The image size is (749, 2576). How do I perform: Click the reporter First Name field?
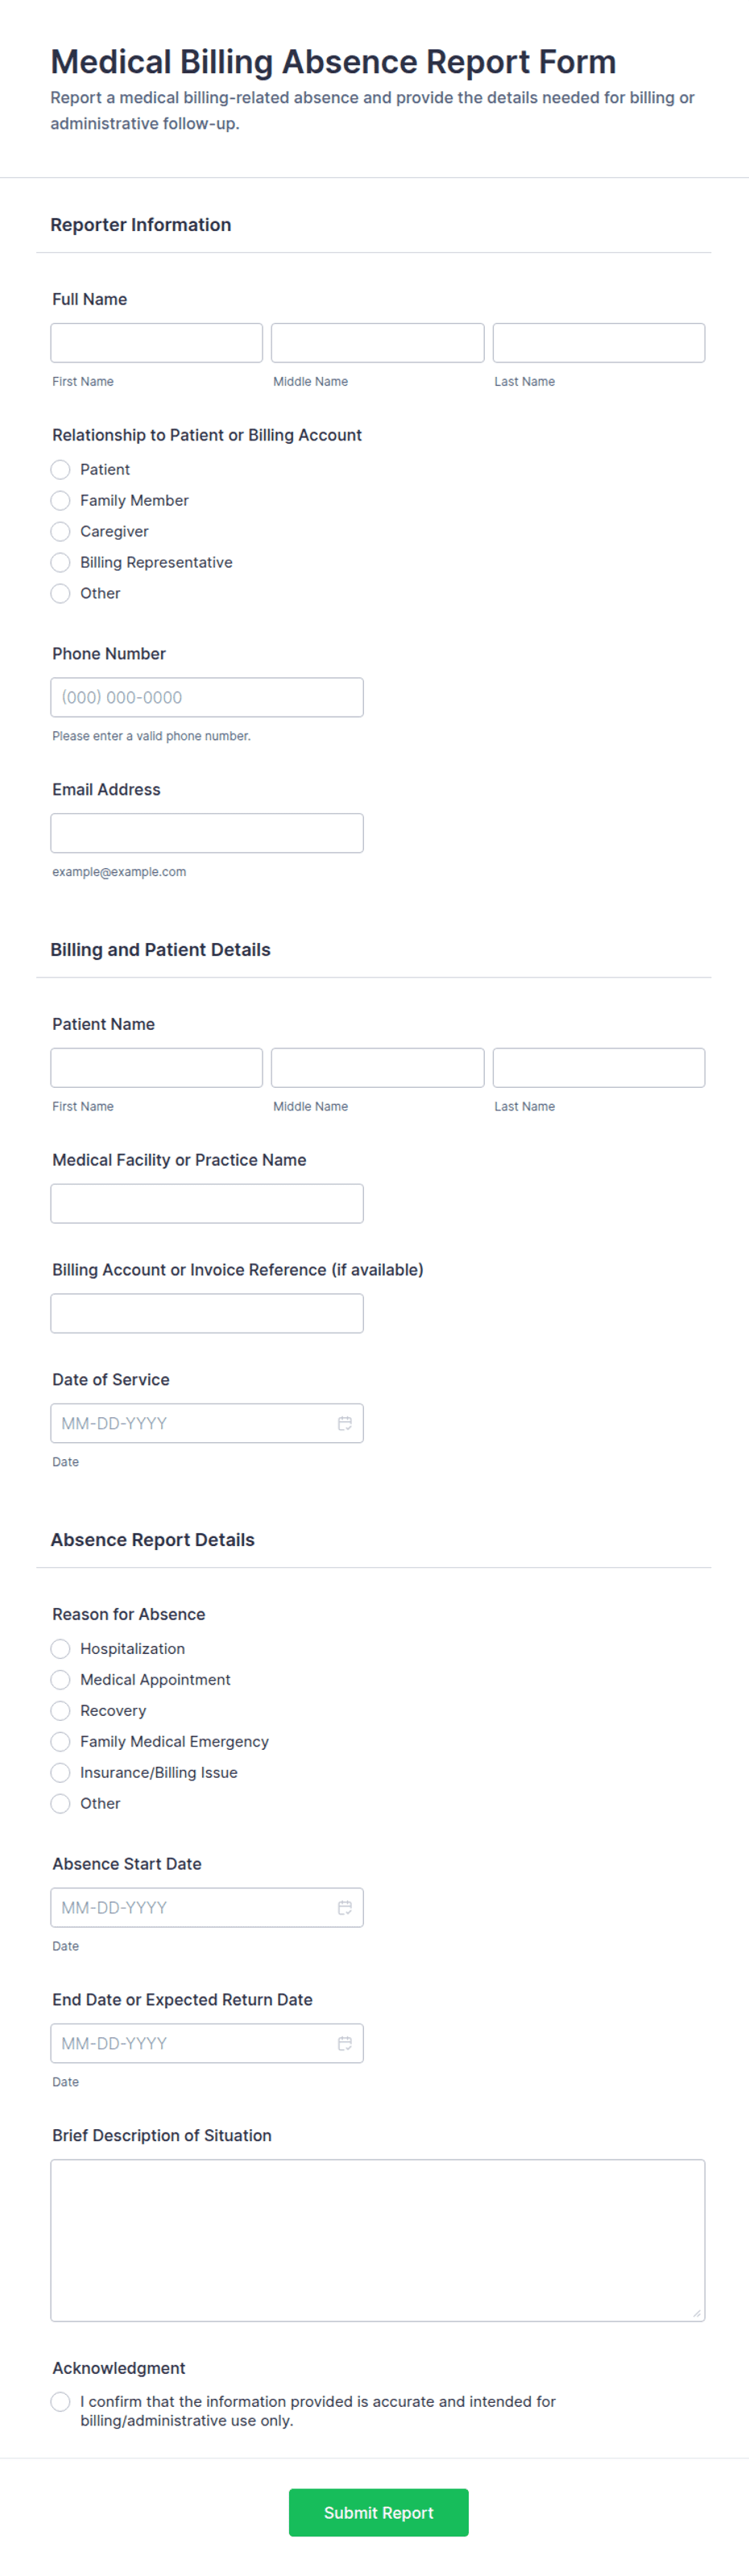pyautogui.click(x=156, y=343)
